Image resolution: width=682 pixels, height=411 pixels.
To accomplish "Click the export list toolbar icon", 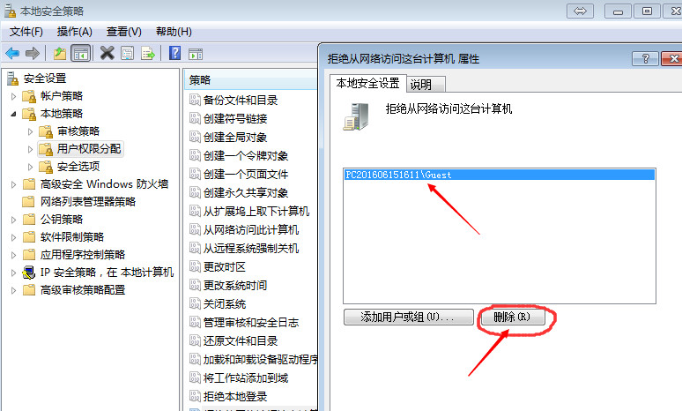I will (x=148, y=54).
